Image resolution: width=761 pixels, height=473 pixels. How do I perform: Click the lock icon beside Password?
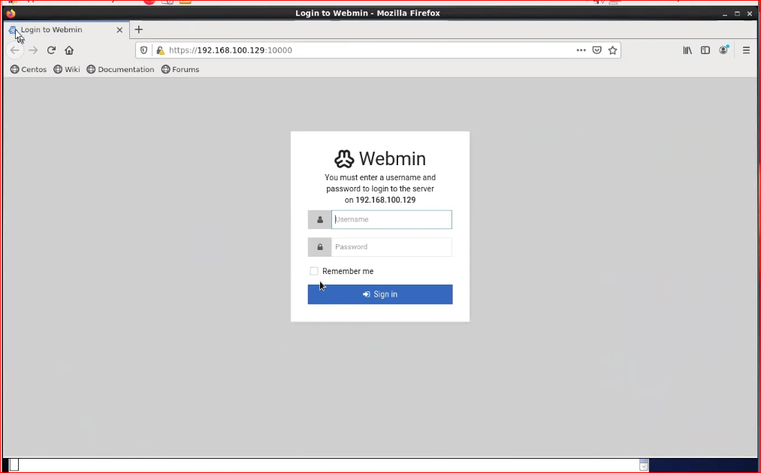click(320, 247)
